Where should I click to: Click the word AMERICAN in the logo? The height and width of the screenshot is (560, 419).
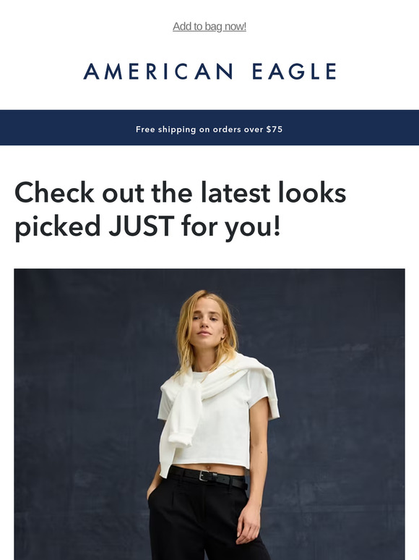[159, 71]
